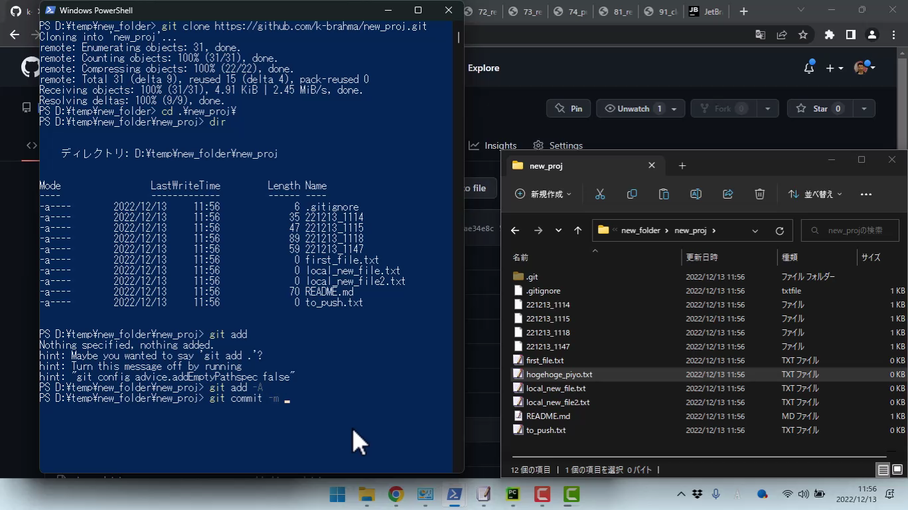Switch to details view layout toggle
This screenshot has height=510, width=908.
[x=883, y=469]
